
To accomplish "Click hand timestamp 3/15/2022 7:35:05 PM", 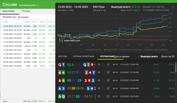I will (129, 64).
